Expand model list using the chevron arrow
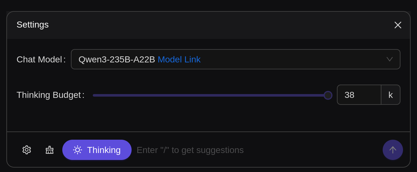Screen dimensions: 417x172 click(390, 59)
